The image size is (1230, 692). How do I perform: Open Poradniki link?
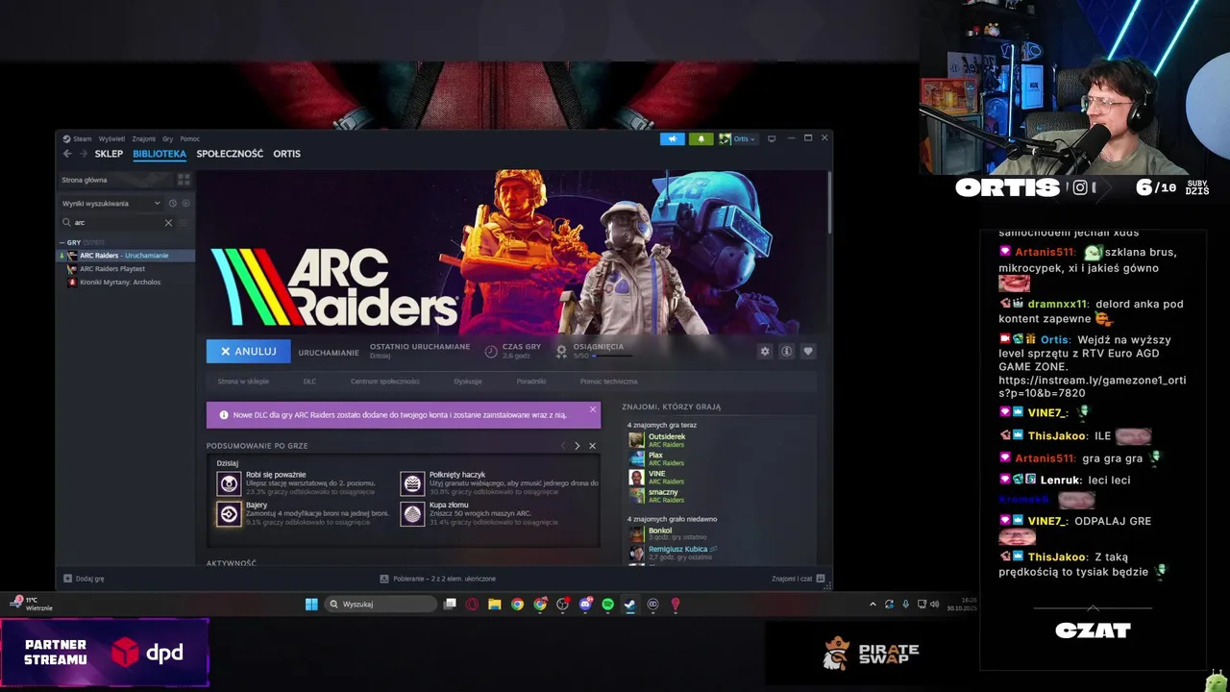tap(531, 382)
